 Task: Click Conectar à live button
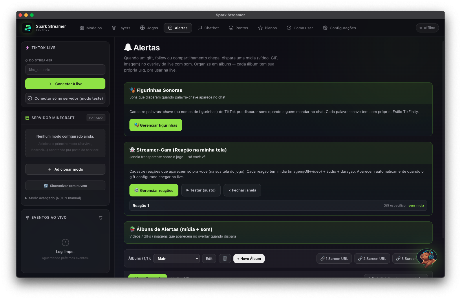(65, 84)
